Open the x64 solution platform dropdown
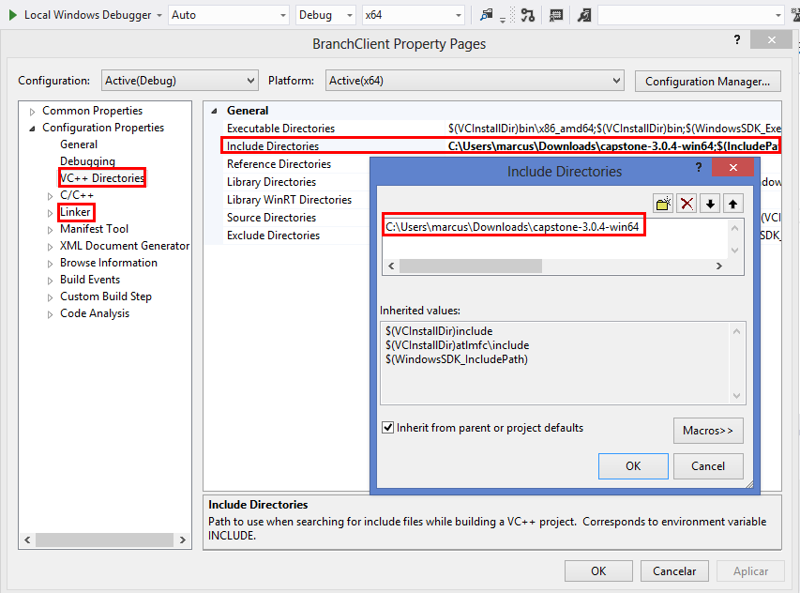 point(414,15)
